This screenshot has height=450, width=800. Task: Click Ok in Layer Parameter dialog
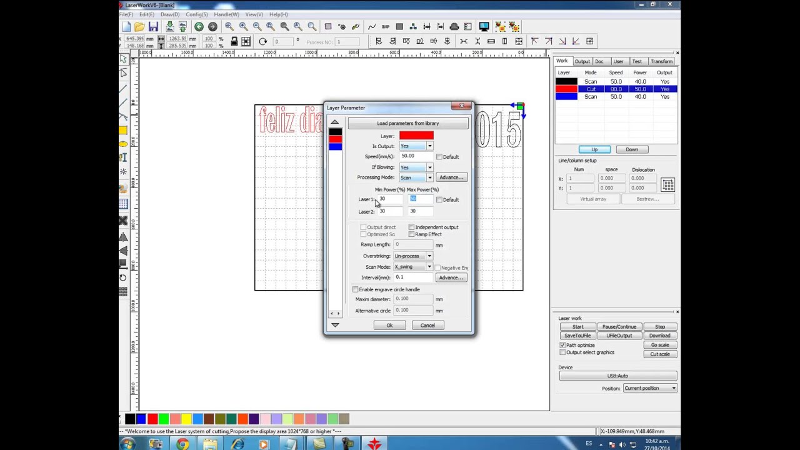389,325
